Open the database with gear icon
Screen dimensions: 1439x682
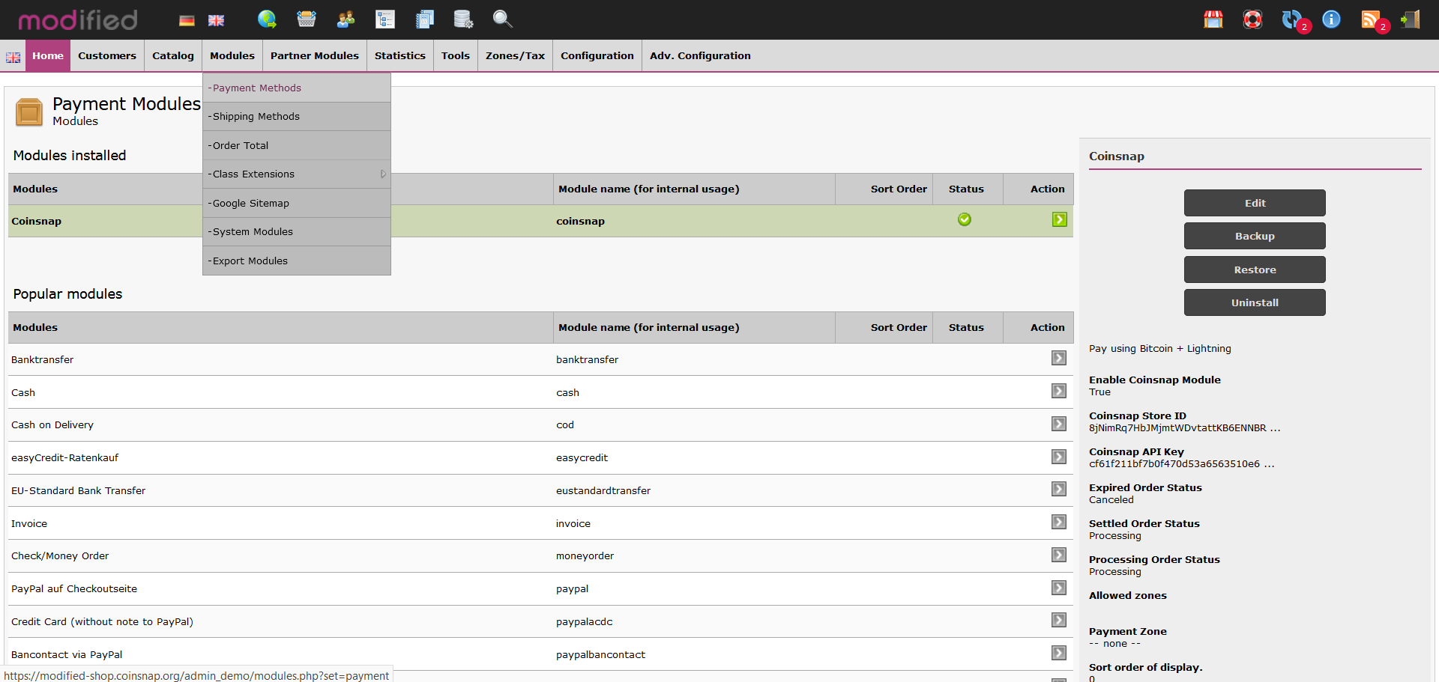point(463,19)
